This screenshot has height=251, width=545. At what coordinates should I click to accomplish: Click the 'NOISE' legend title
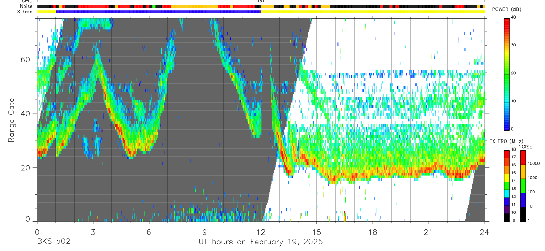tap(525, 146)
